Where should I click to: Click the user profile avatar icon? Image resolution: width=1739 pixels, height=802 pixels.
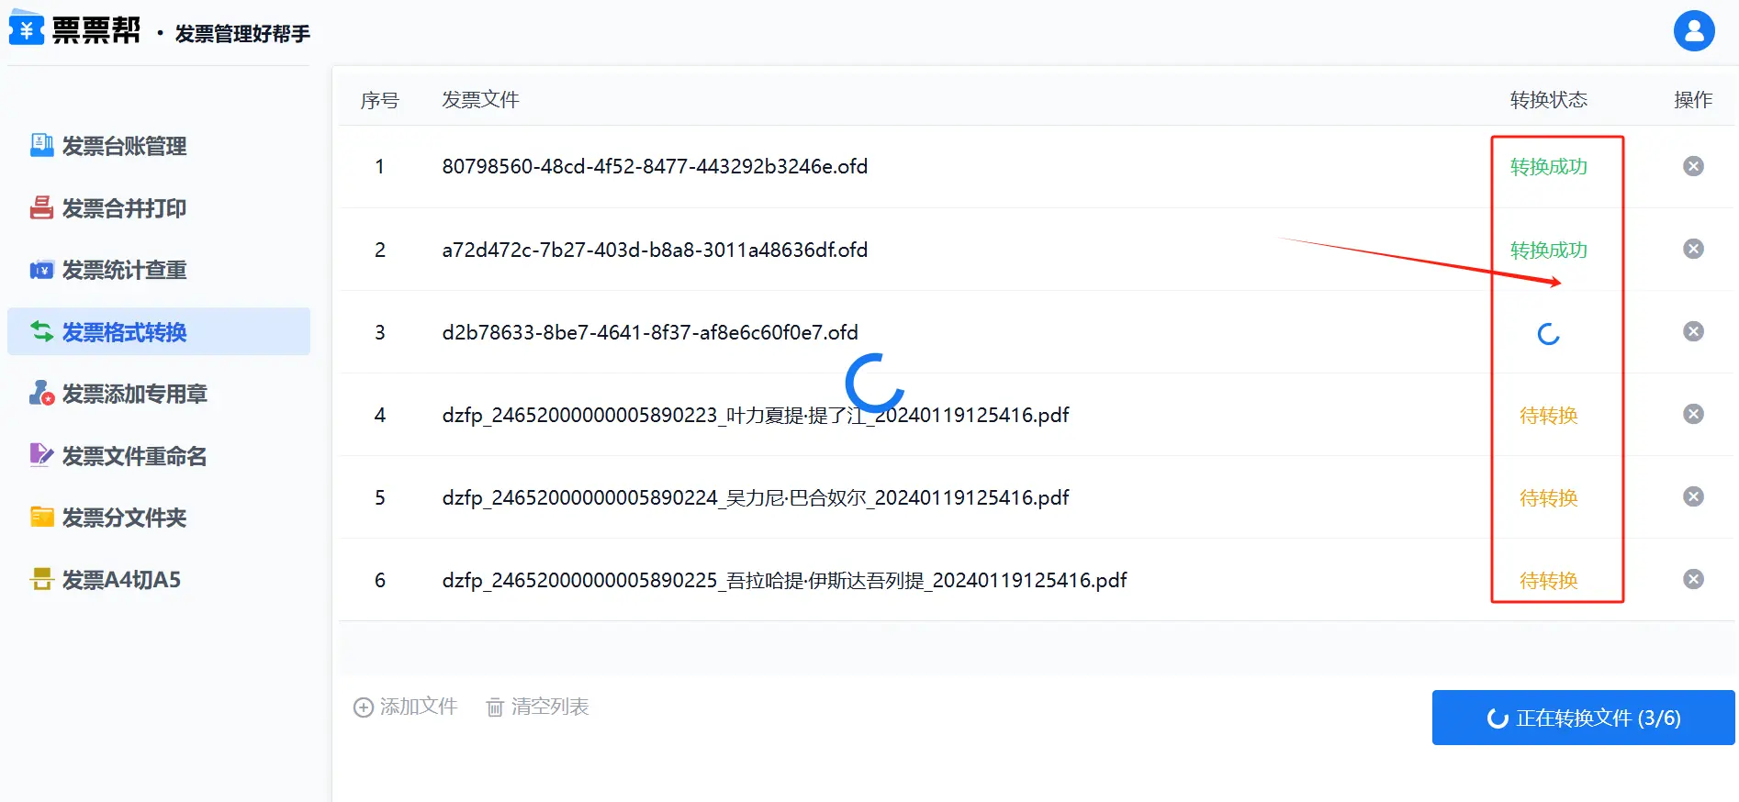click(x=1693, y=31)
